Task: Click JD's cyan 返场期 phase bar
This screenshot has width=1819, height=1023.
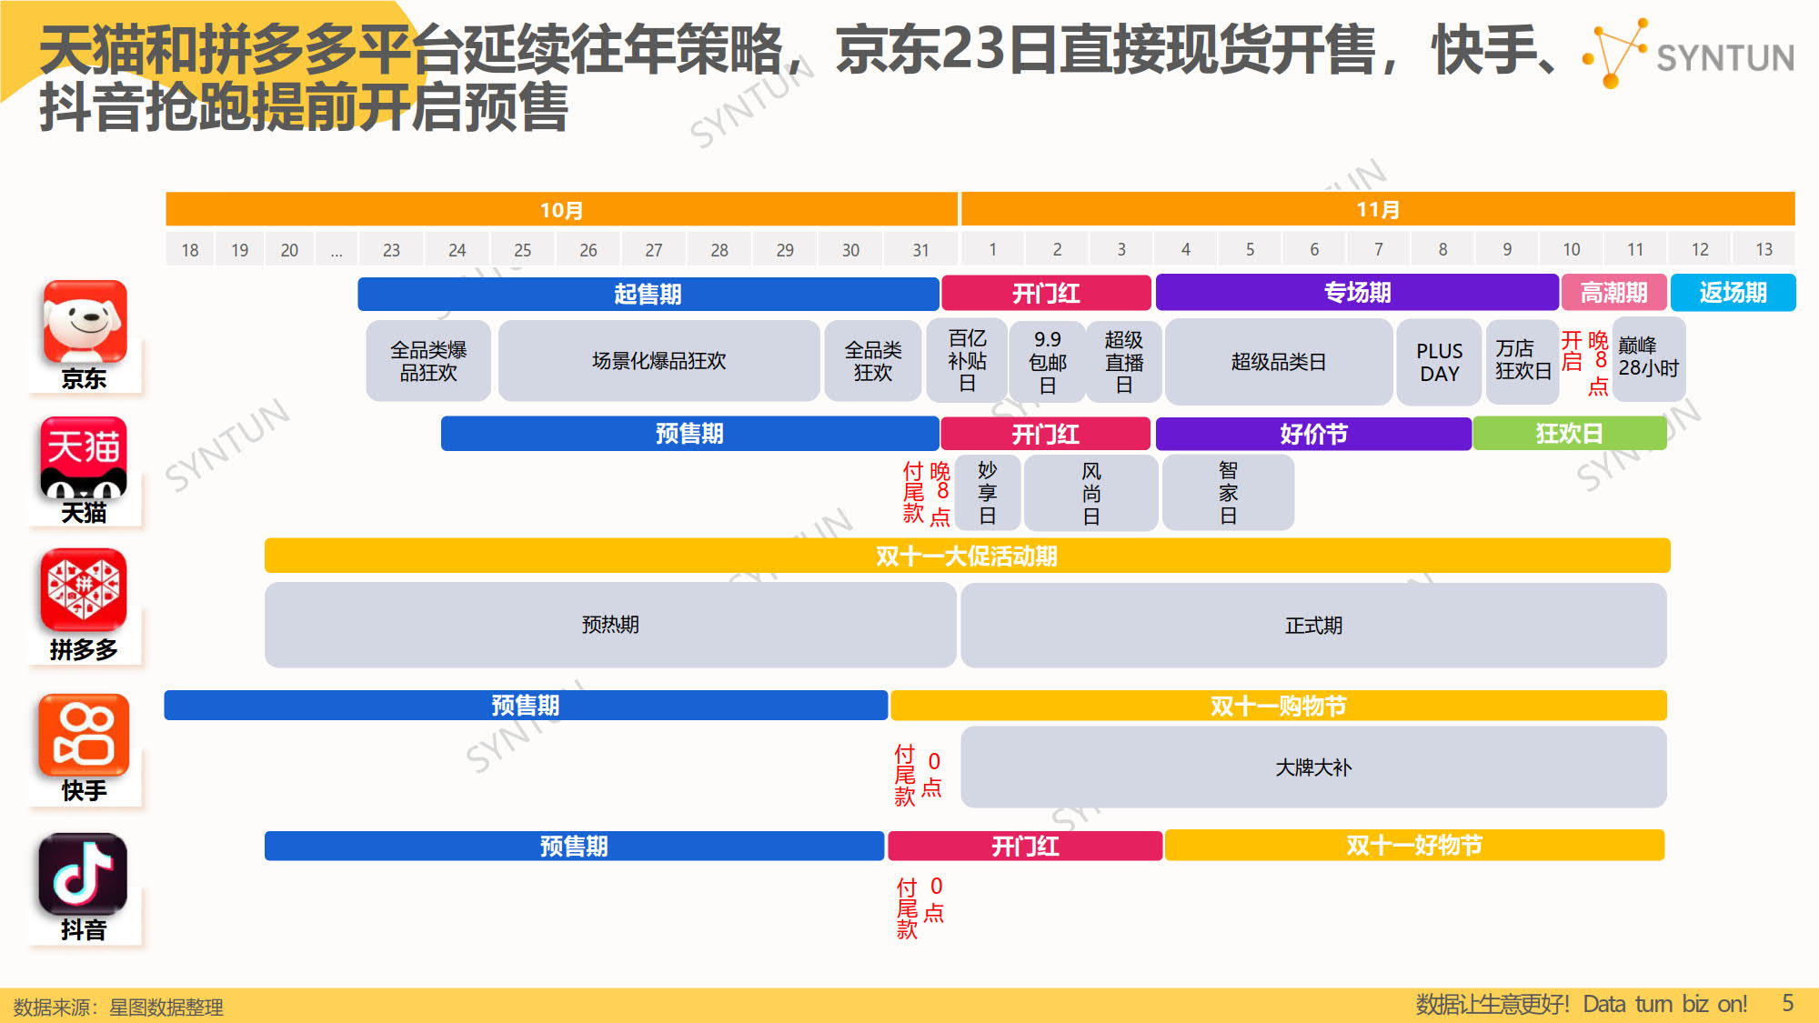Action: [1733, 293]
